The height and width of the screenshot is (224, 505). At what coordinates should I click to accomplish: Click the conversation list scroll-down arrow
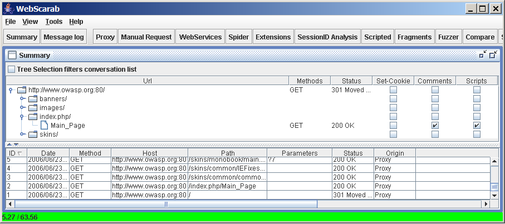[x=494, y=196]
